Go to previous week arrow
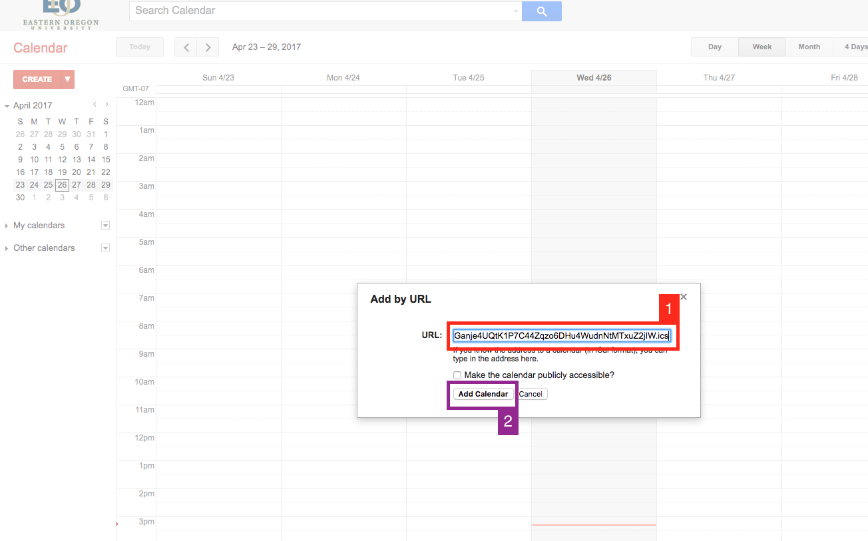This screenshot has width=868, height=541. pyautogui.click(x=186, y=47)
